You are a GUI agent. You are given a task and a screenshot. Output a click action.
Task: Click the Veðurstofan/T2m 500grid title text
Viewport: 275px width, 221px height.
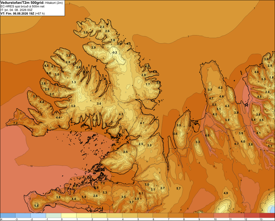coord(23,3)
